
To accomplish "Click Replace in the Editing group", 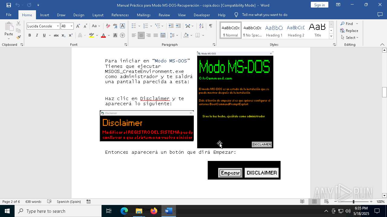I will tap(349, 30).
